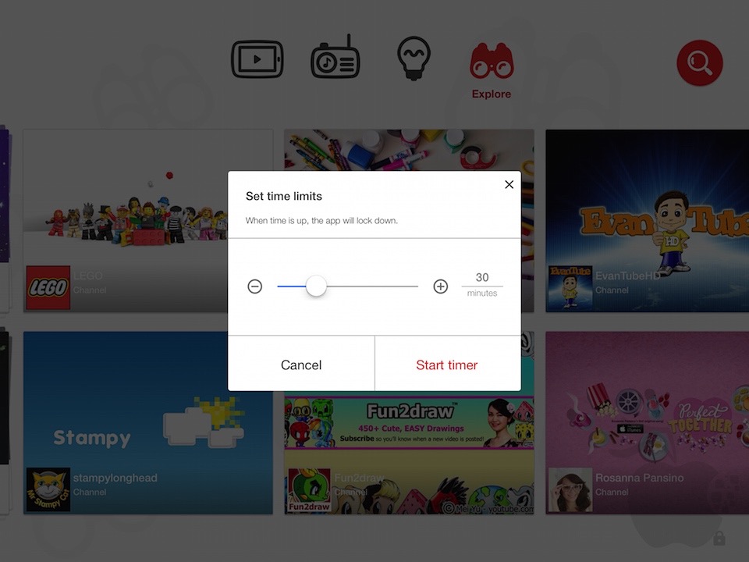Open the Music category radio icon
This screenshot has width=749, height=562.
[x=335, y=57]
